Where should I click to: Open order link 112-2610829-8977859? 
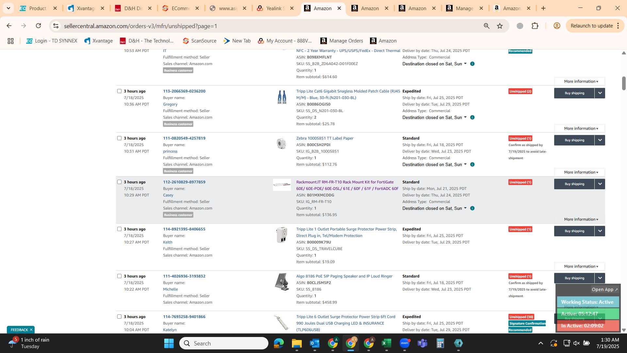tap(184, 182)
